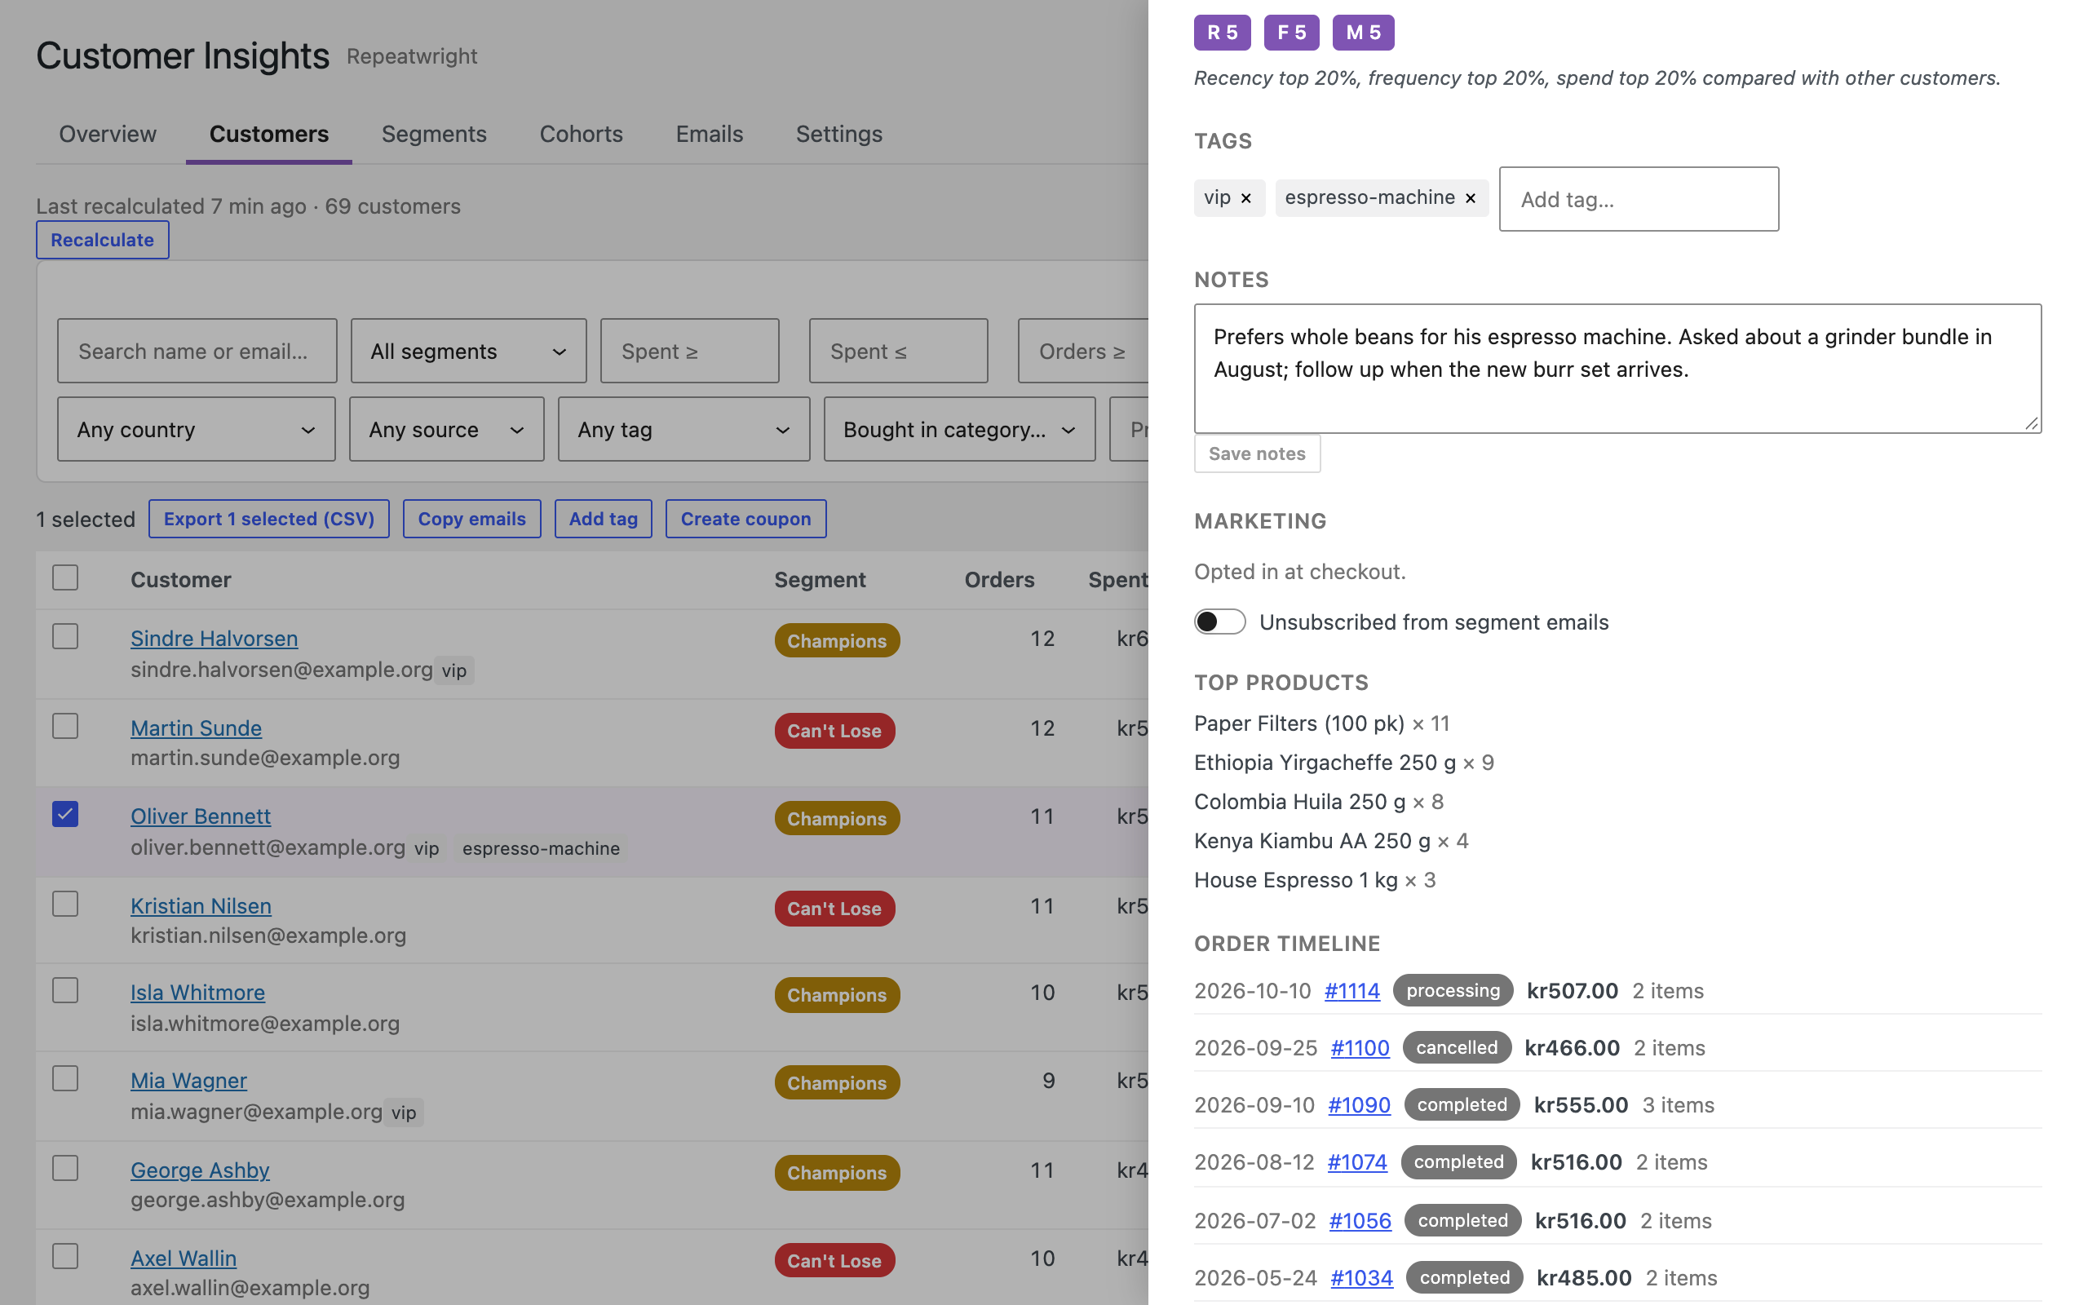Click the Add tag bulk button
Image resolution: width=2088 pixels, height=1305 pixels.
[x=603, y=519]
